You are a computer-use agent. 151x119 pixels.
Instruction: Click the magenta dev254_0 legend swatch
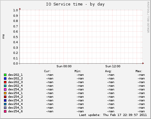point(5,89)
